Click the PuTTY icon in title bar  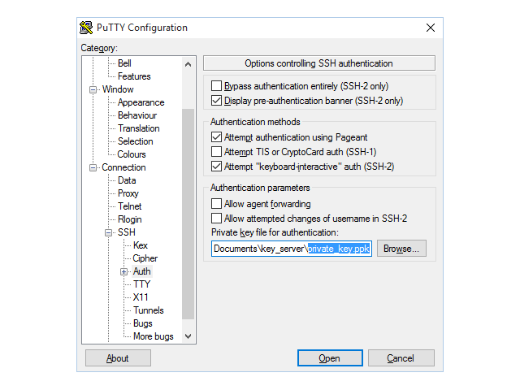[x=86, y=28]
